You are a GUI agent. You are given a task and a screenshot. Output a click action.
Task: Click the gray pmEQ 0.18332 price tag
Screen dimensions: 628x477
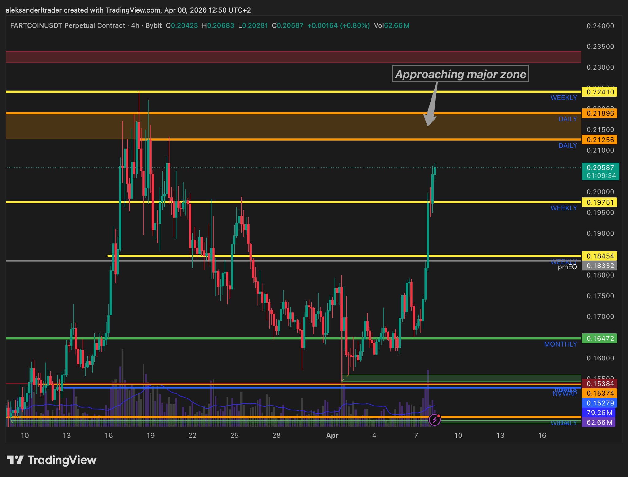[x=599, y=266]
